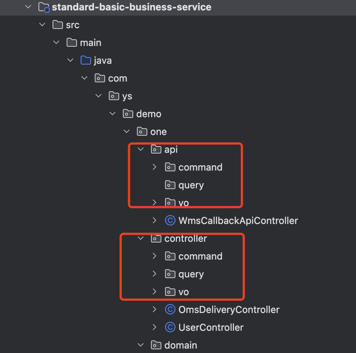Select the standard-basic-business-service module name
356x353 pixels.
point(132,7)
